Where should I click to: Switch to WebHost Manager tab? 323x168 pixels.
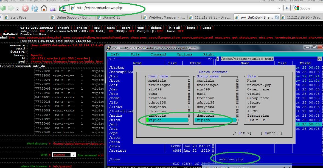164,17
